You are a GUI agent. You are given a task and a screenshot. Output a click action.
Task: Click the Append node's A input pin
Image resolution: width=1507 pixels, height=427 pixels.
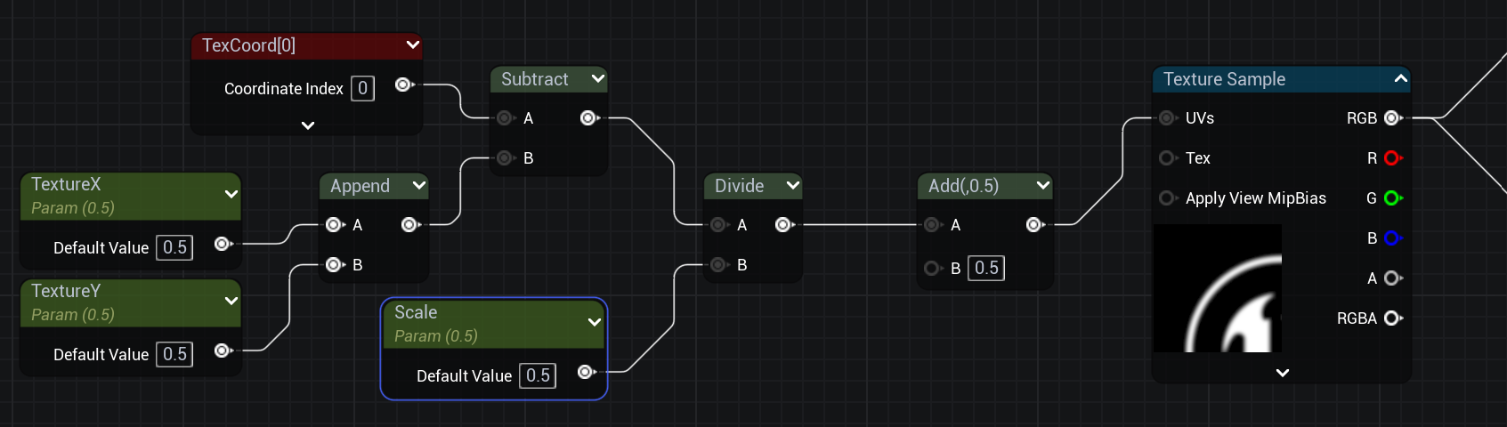pyautogui.click(x=335, y=224)
